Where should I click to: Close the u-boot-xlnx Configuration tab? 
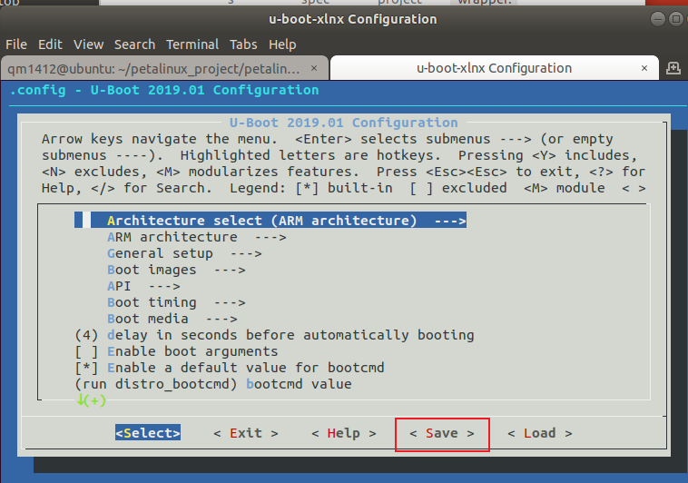644,68
